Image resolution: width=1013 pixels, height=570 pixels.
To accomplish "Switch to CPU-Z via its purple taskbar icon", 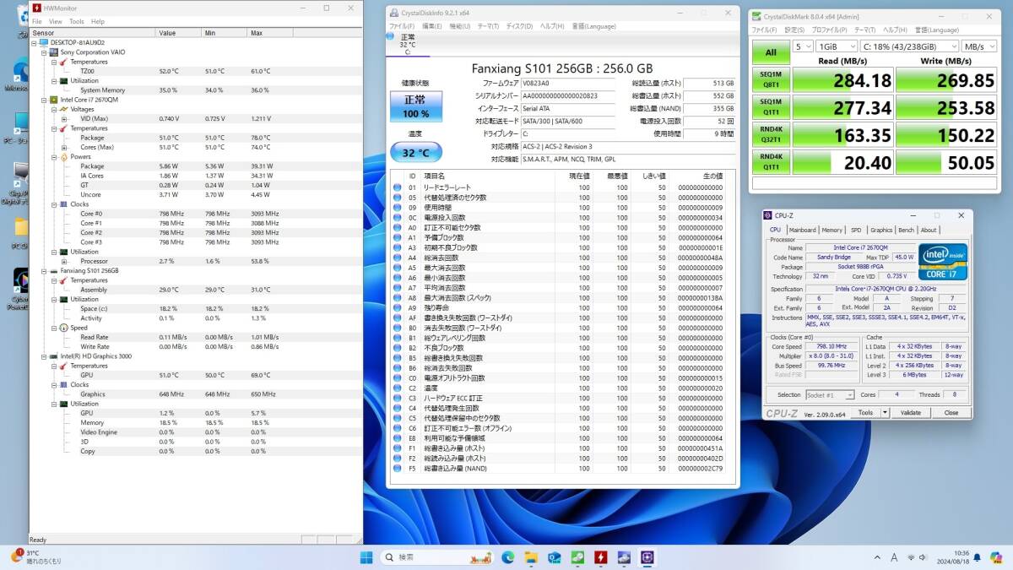I will (x=647, y=557).
